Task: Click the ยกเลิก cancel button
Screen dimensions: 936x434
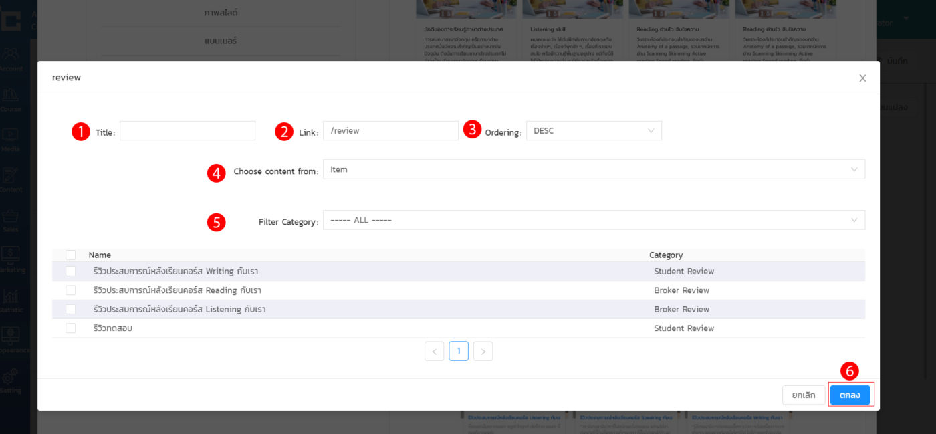Action: pyautogui.click(x=803, y=395)
